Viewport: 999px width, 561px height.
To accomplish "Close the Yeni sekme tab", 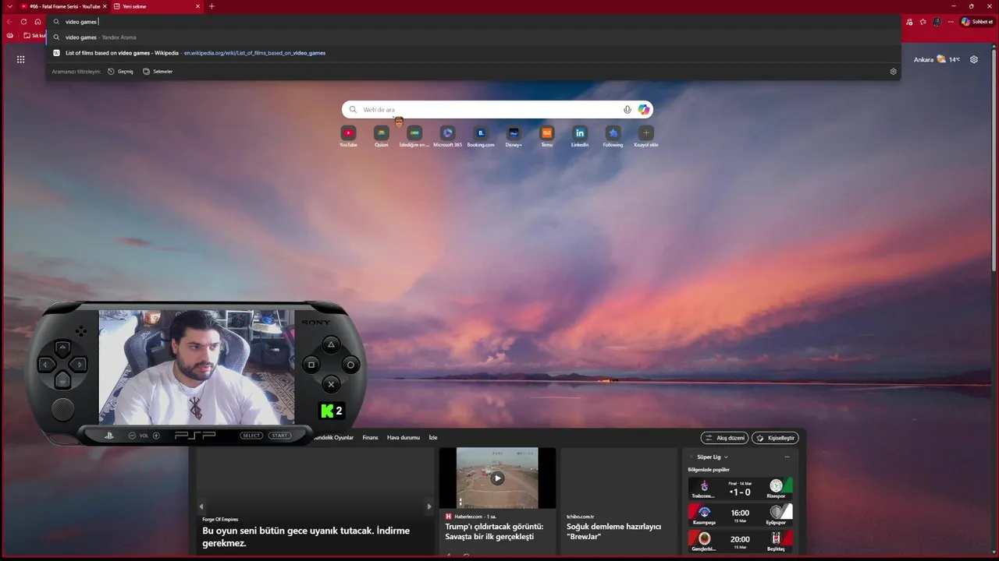I will (x=197, y=6).
